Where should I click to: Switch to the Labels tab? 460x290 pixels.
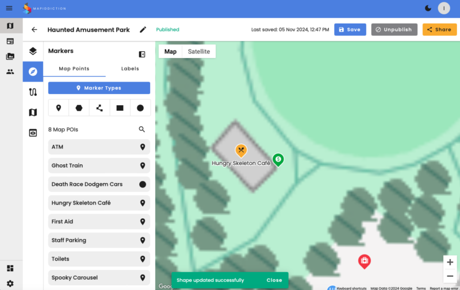click(x=130, y=69)
